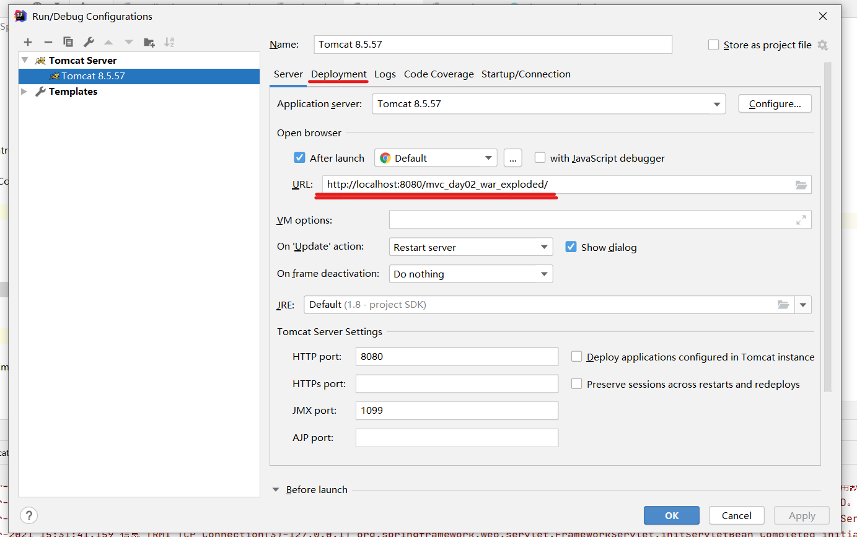Click the Apply button
Viewport: 857px width, 537px height.
click(802, 515)
